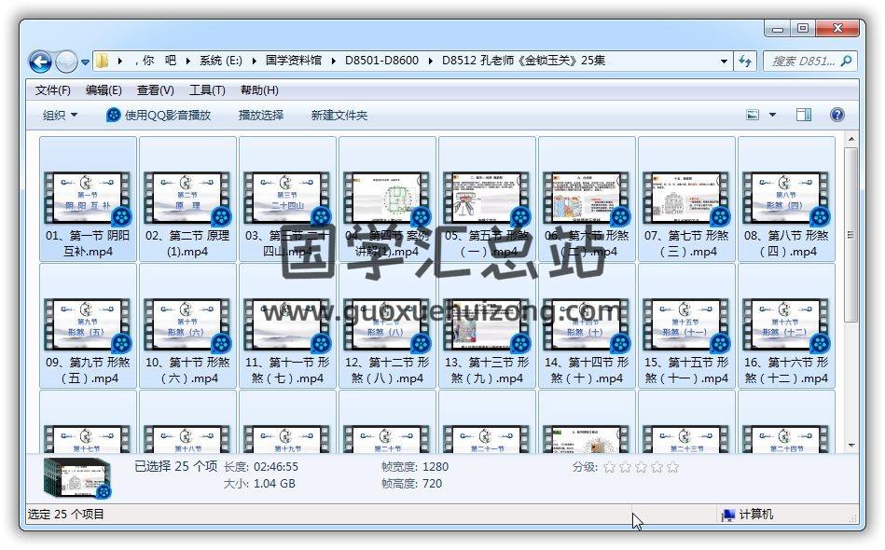Click the Back navigation arrow button
Viewport: 885px width, 550px height.
[x=40, y=62]
